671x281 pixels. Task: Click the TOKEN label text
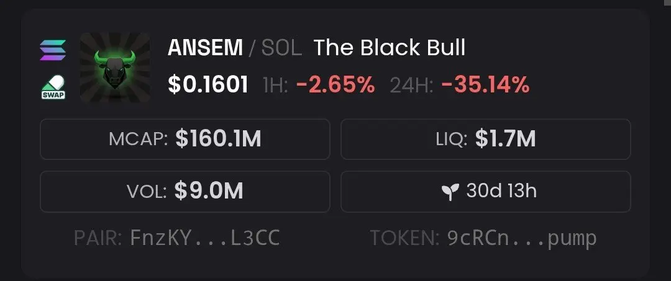coord(405,238)
